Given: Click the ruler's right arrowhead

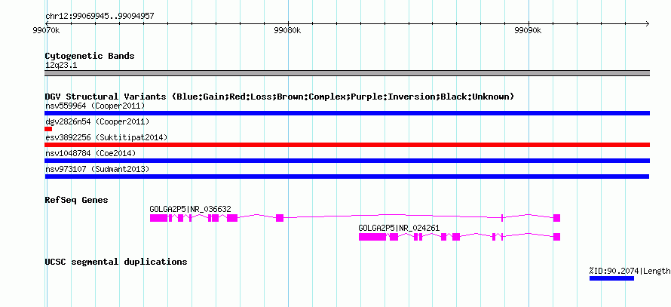Looking at the screenshot, I should [x=647, y=23].
